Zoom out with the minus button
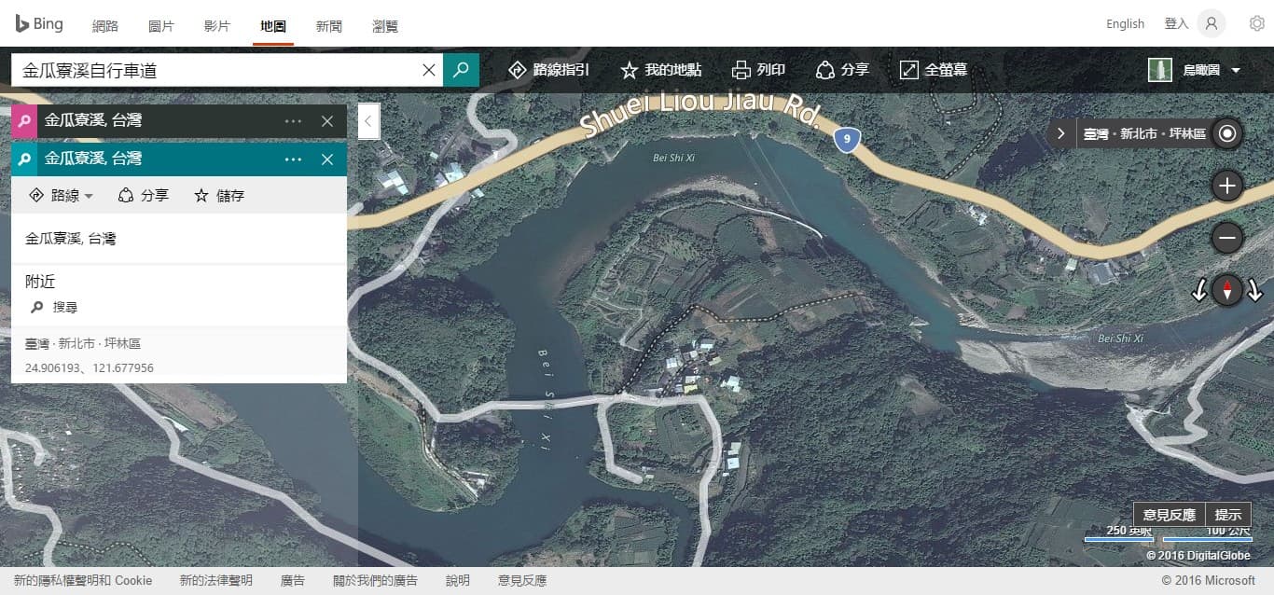 (1227, 238)
